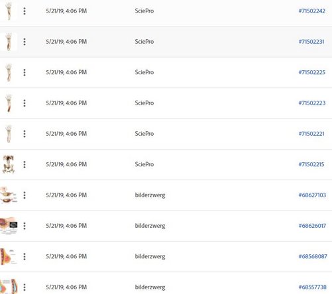Viewport: 332px width, 294px height.
Task: Open the kebab menu for item #71502221
Action: [x=25, y=134]
